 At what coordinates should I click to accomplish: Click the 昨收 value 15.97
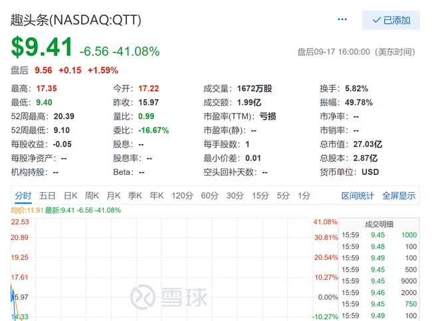(x=148, y=102)
